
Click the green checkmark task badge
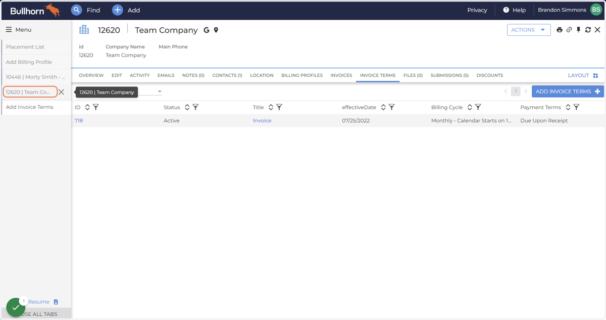point(16,307)
